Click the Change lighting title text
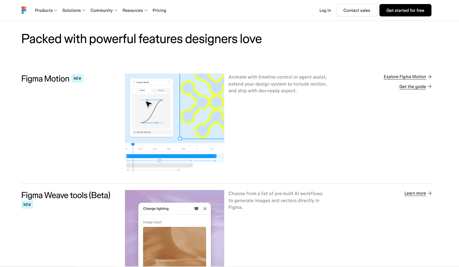 pyautogui.click(x=156, y=209)
